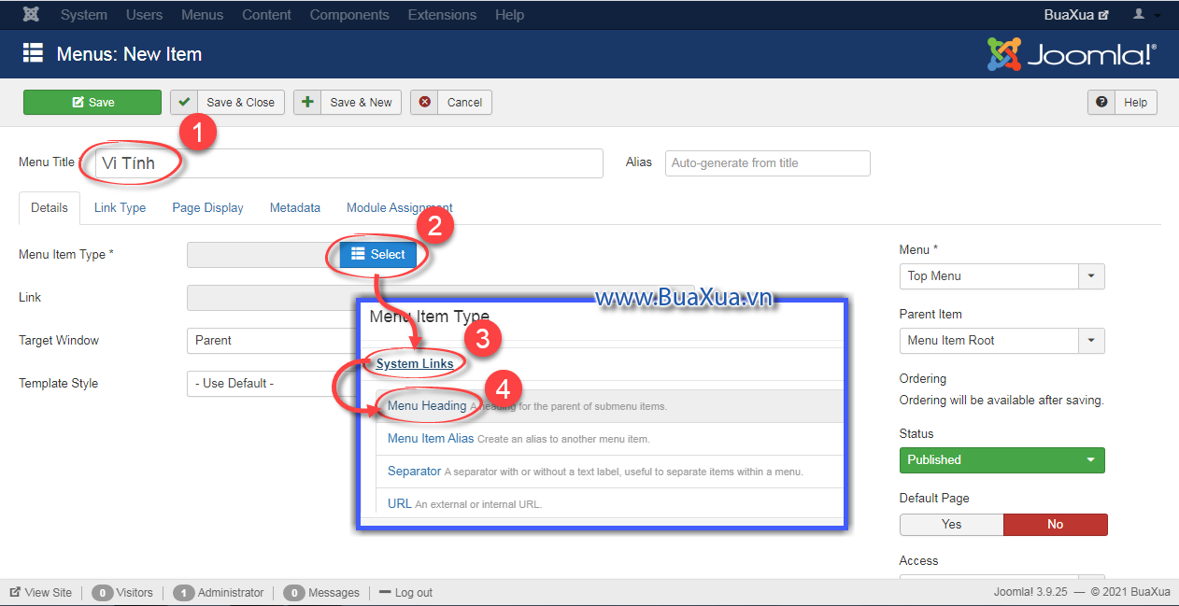Click the blue Select menu item type button
The width and height of the screenshot is (1179, 606).
point(378,254)
